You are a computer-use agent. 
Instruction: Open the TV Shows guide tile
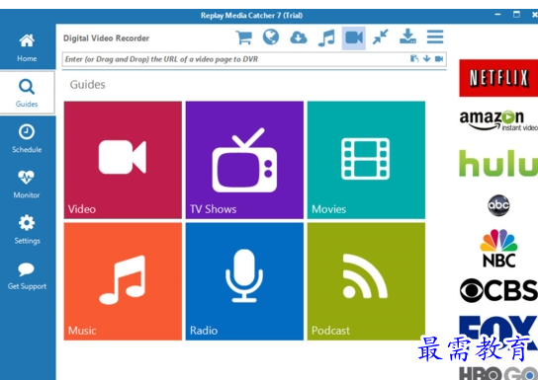click(x=244, y=160)
